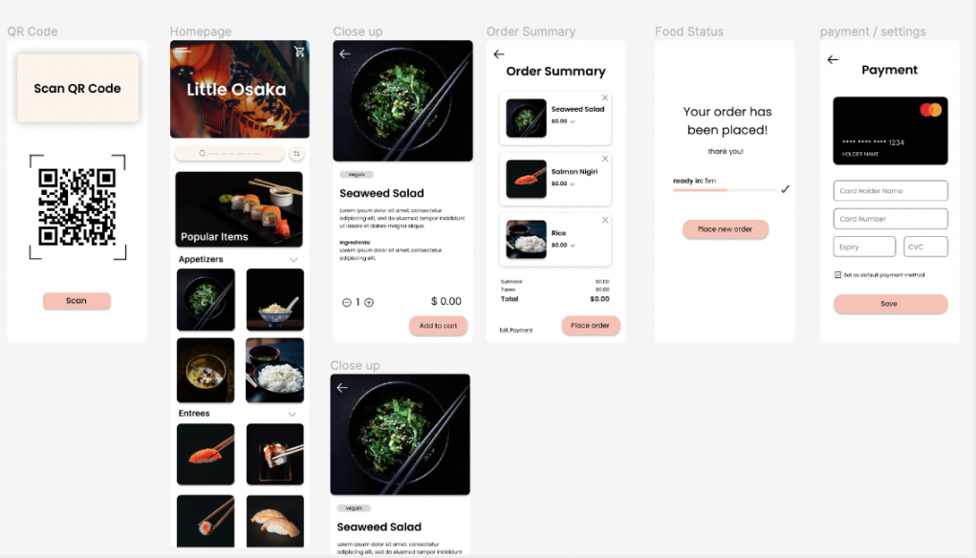Remove Rice from order with X icon
Image resolution: width=976 pixels, height=558 pixels.
[x=605, y=220]
